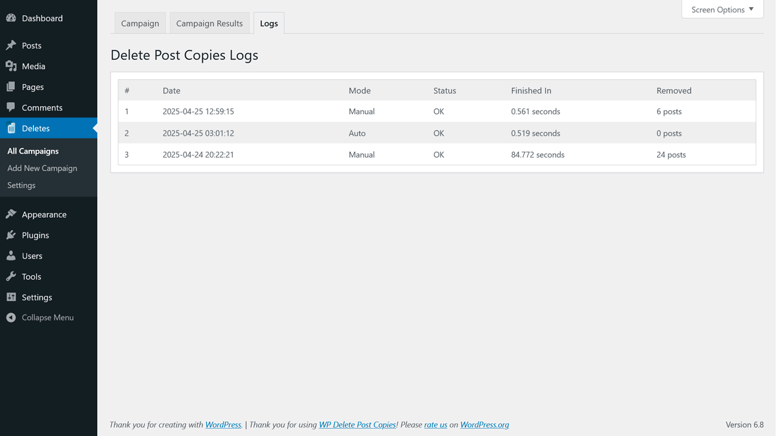Click the Media library icon
The image size is (776, 436).
(x=11, y=66)
